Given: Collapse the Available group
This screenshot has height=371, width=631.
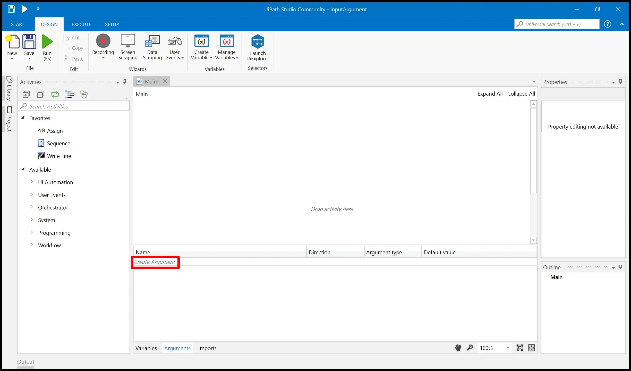Looking at the screenshot, I should (23, 169).
